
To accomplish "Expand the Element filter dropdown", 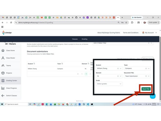I will point(120,76).
